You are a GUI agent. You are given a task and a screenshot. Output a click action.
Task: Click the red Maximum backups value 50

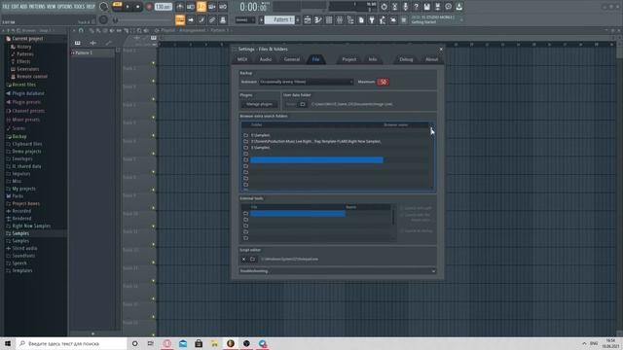coord(383,82)
